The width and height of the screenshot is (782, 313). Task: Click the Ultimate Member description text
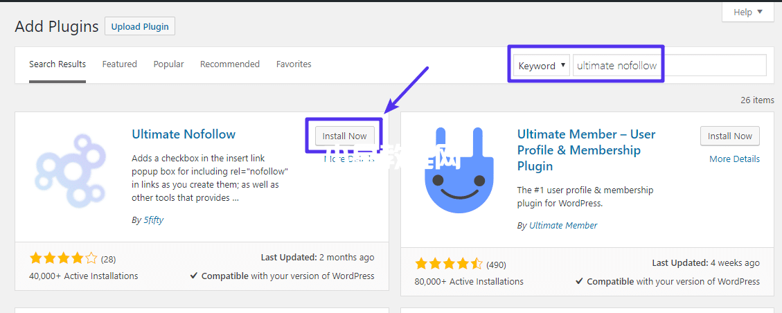point(585,197)
